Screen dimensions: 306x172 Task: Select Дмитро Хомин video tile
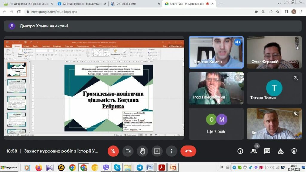216,52
